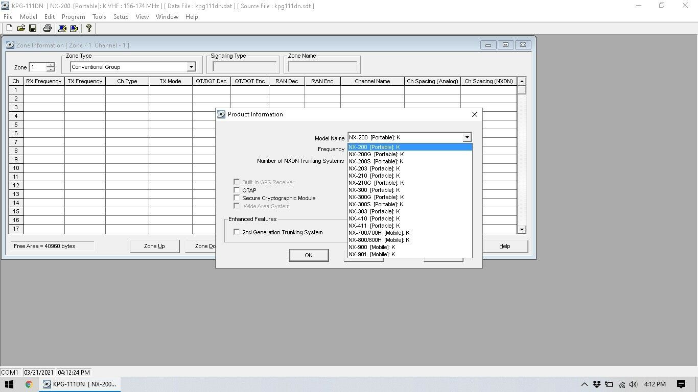The height and width of the screenshot is (392, 698).
Task: Click the Free Area = 40960 bytes label
Action: tap(52, 246)
